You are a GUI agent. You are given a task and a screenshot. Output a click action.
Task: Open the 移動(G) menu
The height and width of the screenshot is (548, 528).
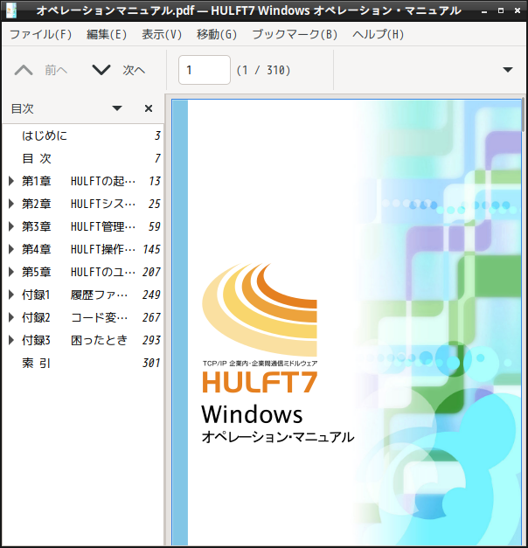217,34
